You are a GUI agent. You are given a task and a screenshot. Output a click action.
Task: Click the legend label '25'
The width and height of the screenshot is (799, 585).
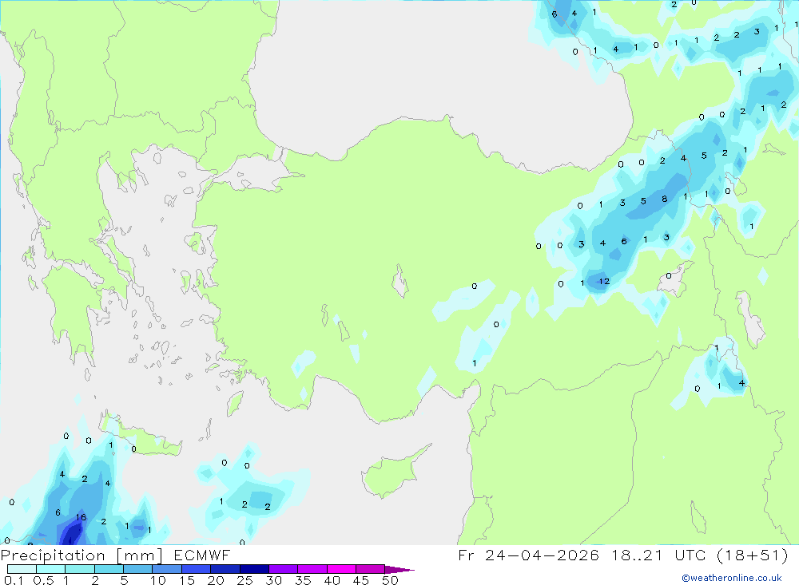(244, 580)
